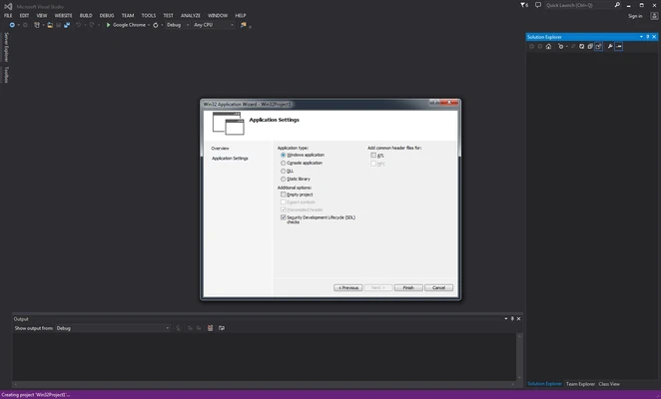Click Cancel in the Win32 Application Wizard
Viewport: 661px width, 399px height.
(439, 287)
